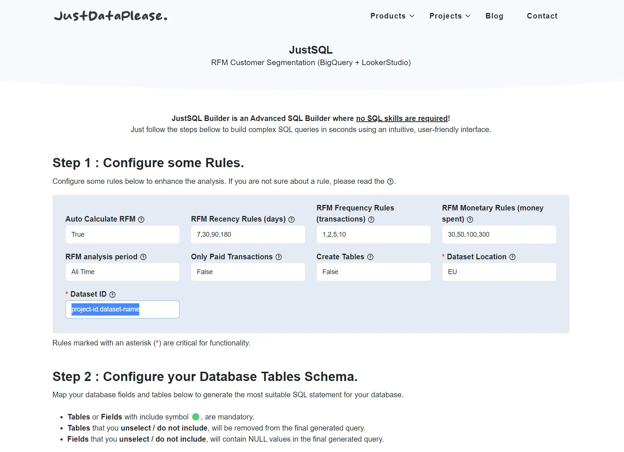Open help icon for RFM Frequency Rules
The image size is (624, 452).
371,219
